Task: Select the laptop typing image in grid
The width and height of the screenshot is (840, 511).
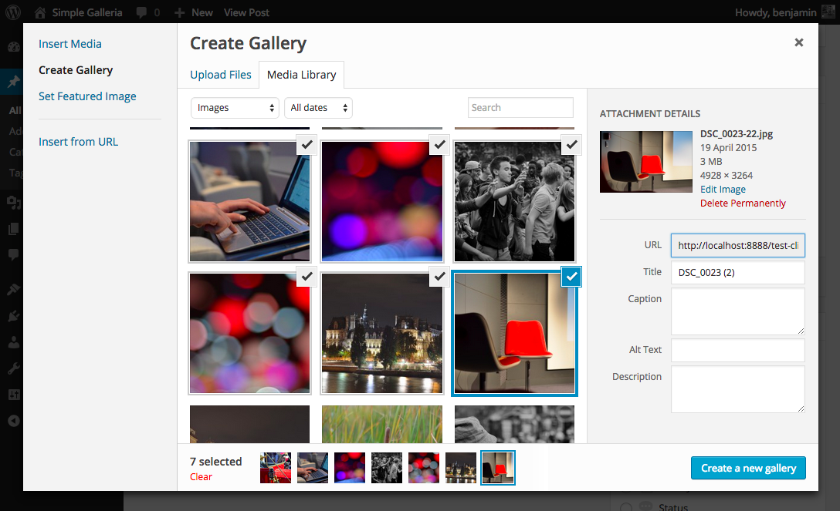Action: [x=249, y=201]
